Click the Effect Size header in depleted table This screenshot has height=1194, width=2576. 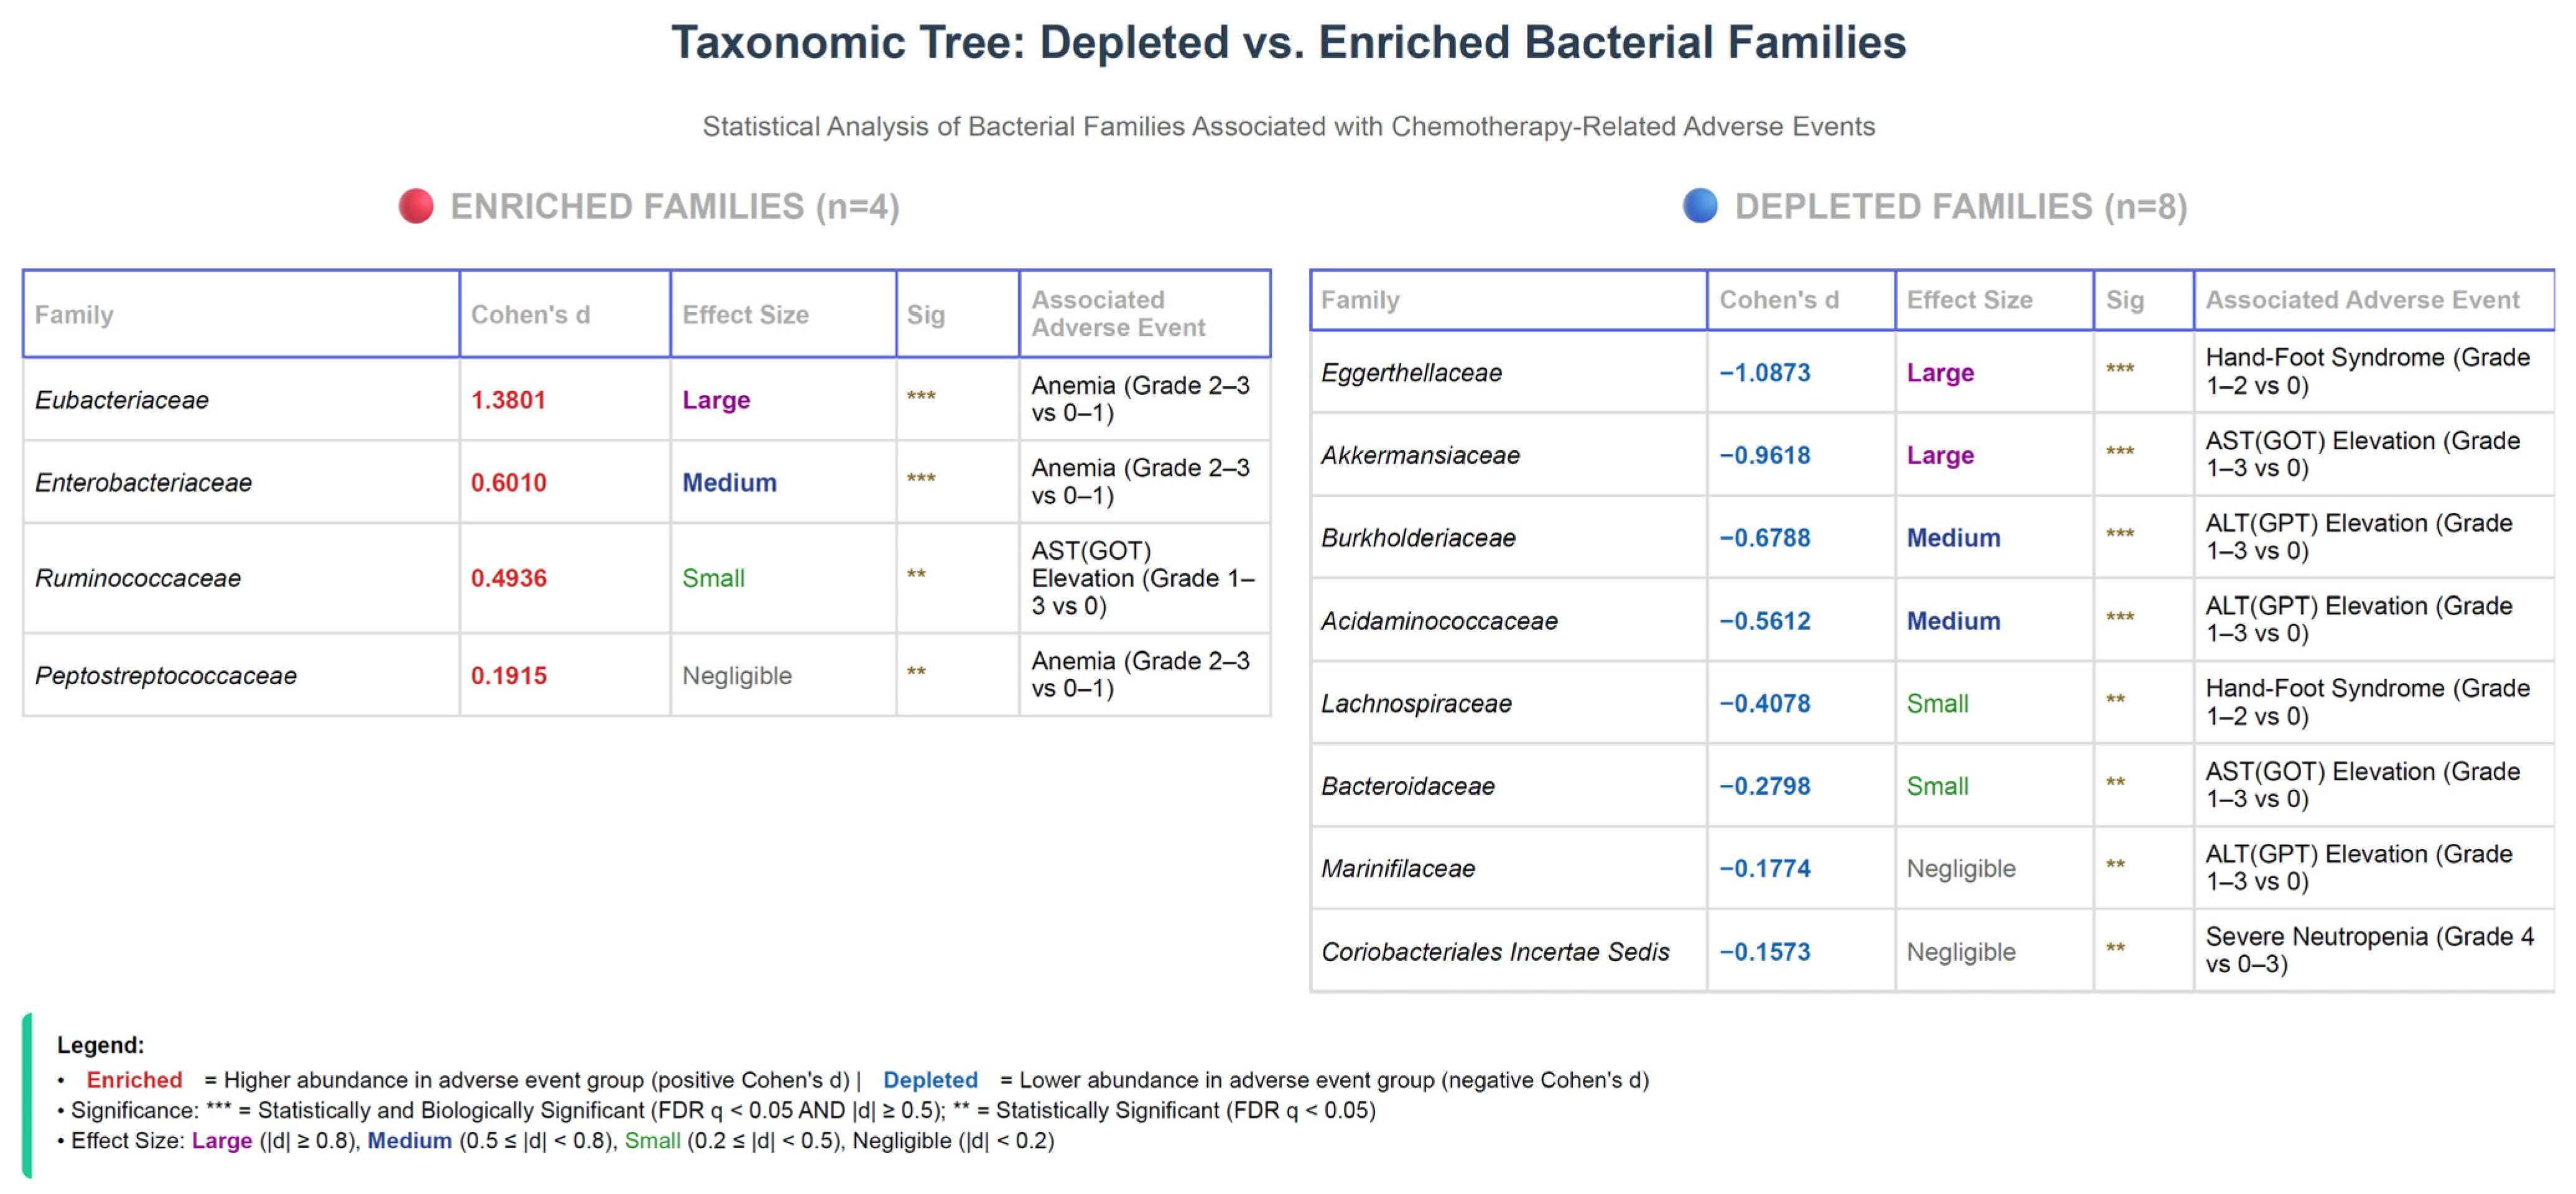[x=1968, y=300]
